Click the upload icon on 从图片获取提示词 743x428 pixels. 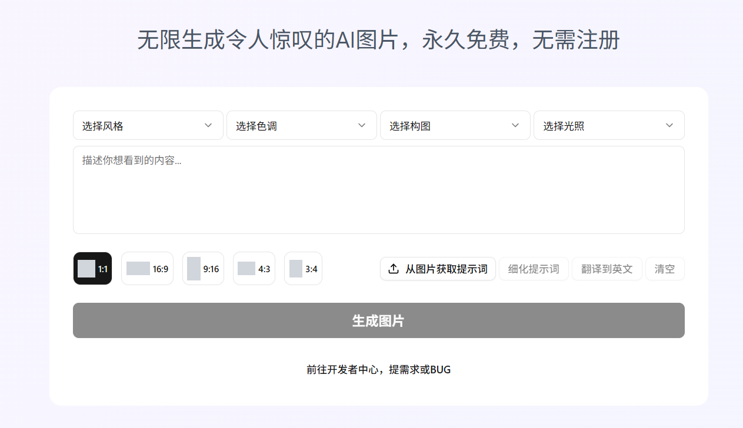[x=394, y=268]
